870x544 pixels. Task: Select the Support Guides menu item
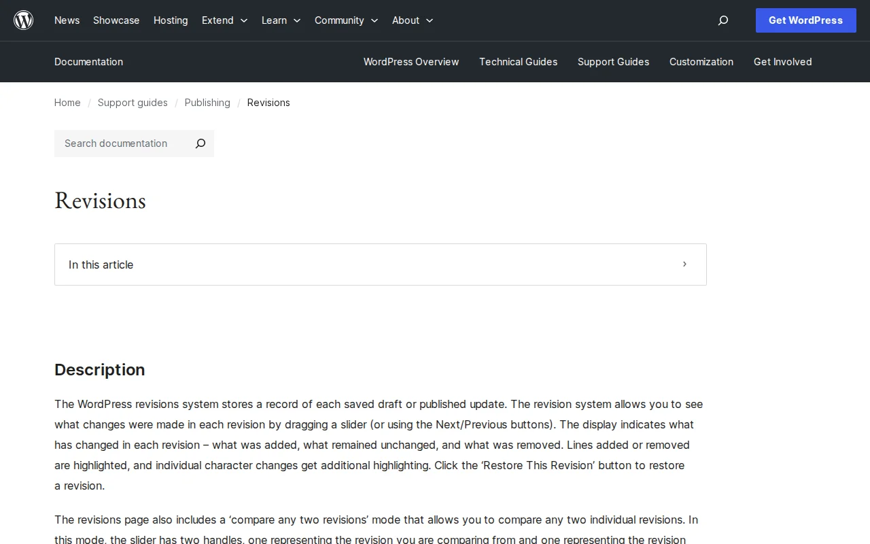[613, 62]
